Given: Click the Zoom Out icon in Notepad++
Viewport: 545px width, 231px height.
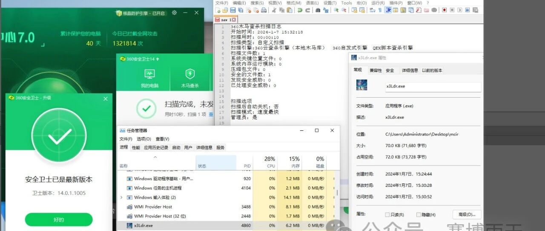Looking at the screenshot, I should pyautogui.click(x=343, y=10).
